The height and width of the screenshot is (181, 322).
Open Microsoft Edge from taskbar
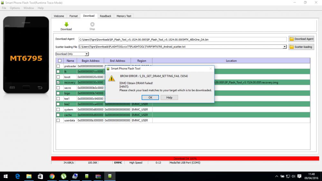[17, 176]
